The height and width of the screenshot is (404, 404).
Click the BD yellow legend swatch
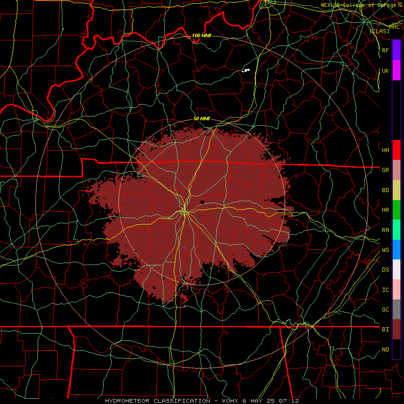[x=396, y=190]
